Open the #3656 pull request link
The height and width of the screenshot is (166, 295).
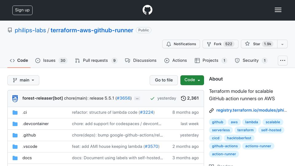click(x=124, y=98)
